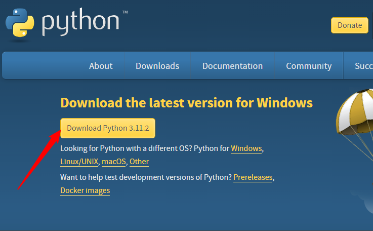Screen dimensions: 373x231
Task: Click Download Python 3.11.2 button
Action: pyautogui.click(x=108, y=128)
